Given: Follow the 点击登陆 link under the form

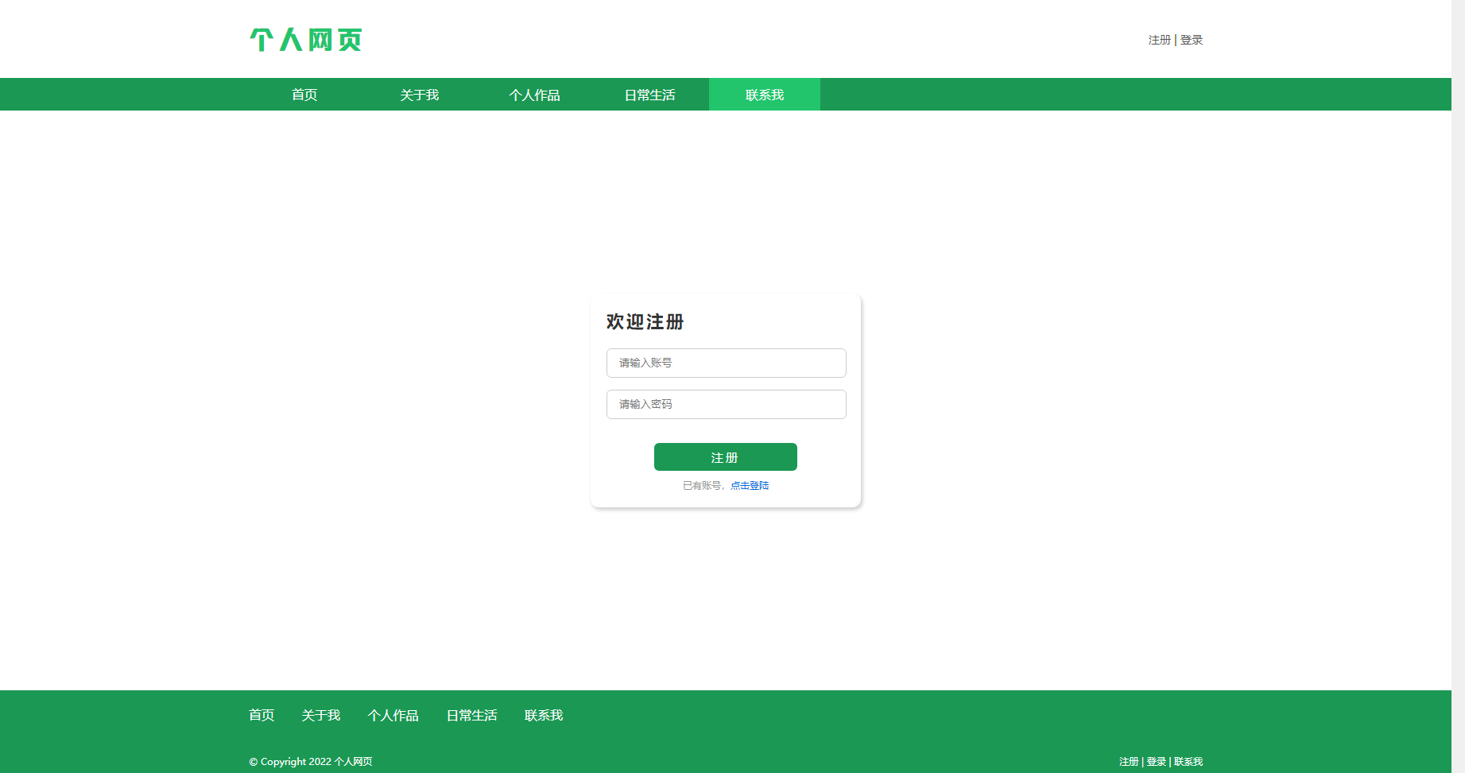Looking at the screenshot, I should (x=750, y=485).
